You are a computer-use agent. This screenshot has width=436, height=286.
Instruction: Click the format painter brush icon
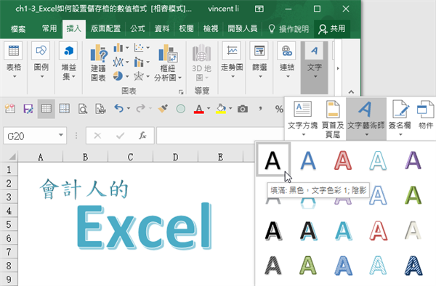click(163, 109)
